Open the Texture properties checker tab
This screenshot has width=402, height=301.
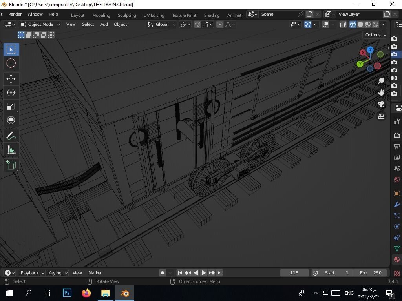tap(397, 273)
